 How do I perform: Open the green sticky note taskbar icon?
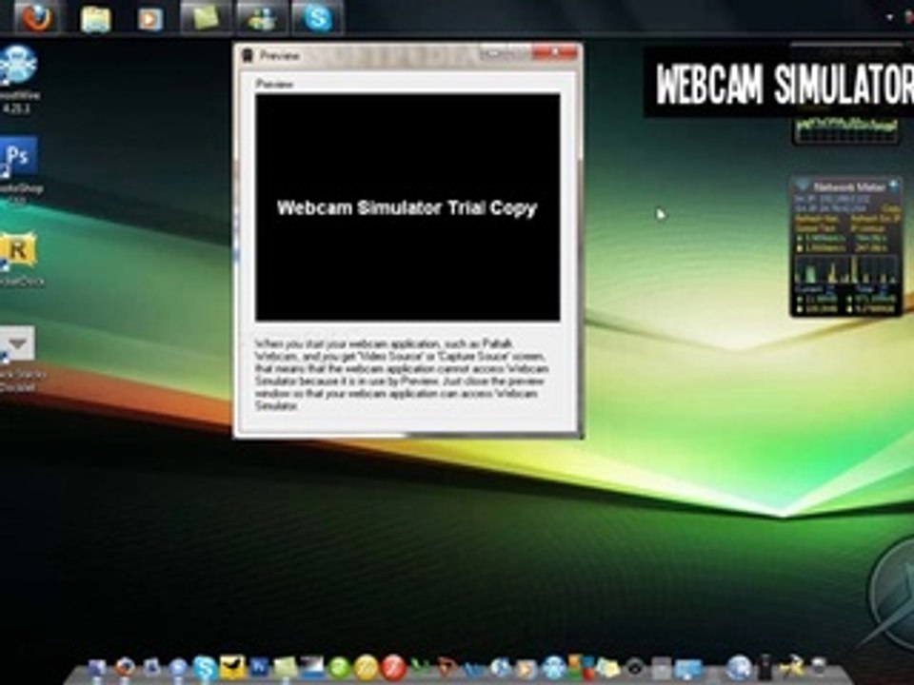tap(205, 17)
